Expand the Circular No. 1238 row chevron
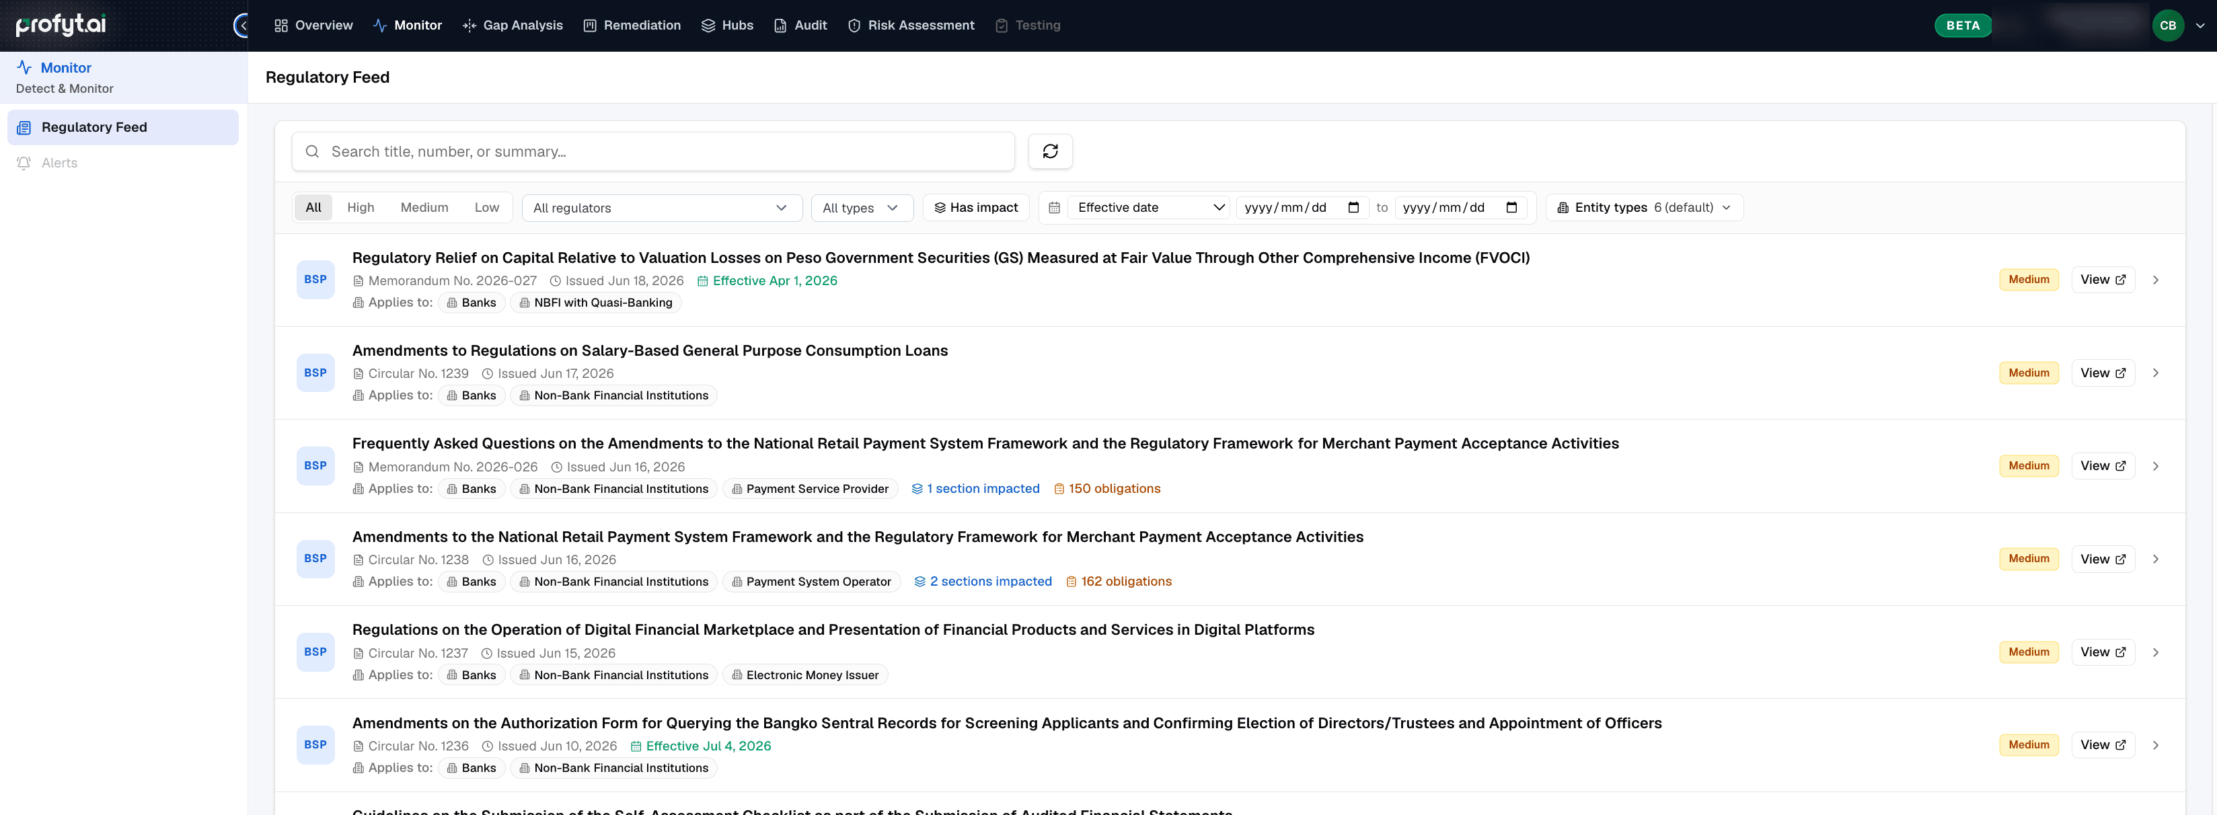 coord(2155,559)
